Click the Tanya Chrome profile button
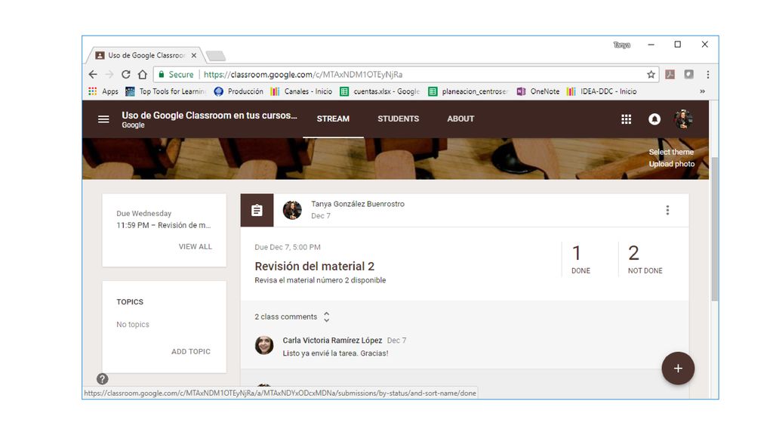This screenshot has width=773, height=435. [x=622, y=45]
